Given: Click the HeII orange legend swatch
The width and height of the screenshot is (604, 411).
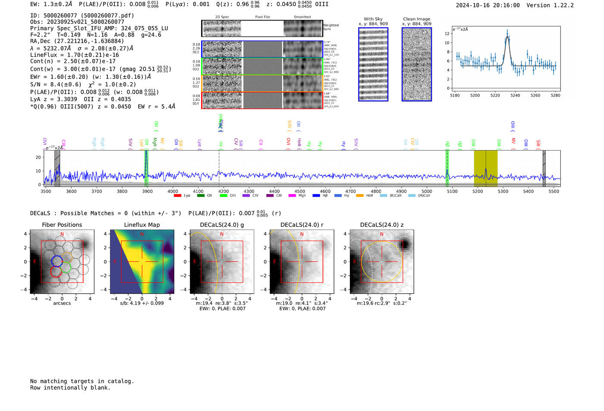Looking at the screenshot, I should tap(360, 196).
